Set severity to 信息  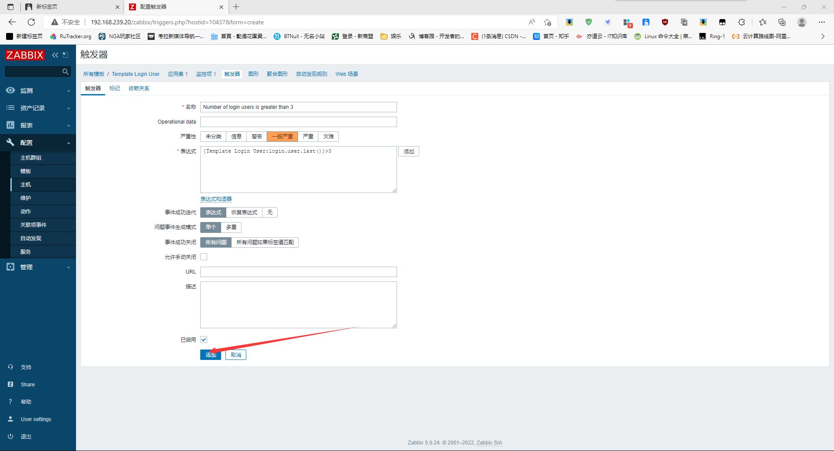[236, 137]
